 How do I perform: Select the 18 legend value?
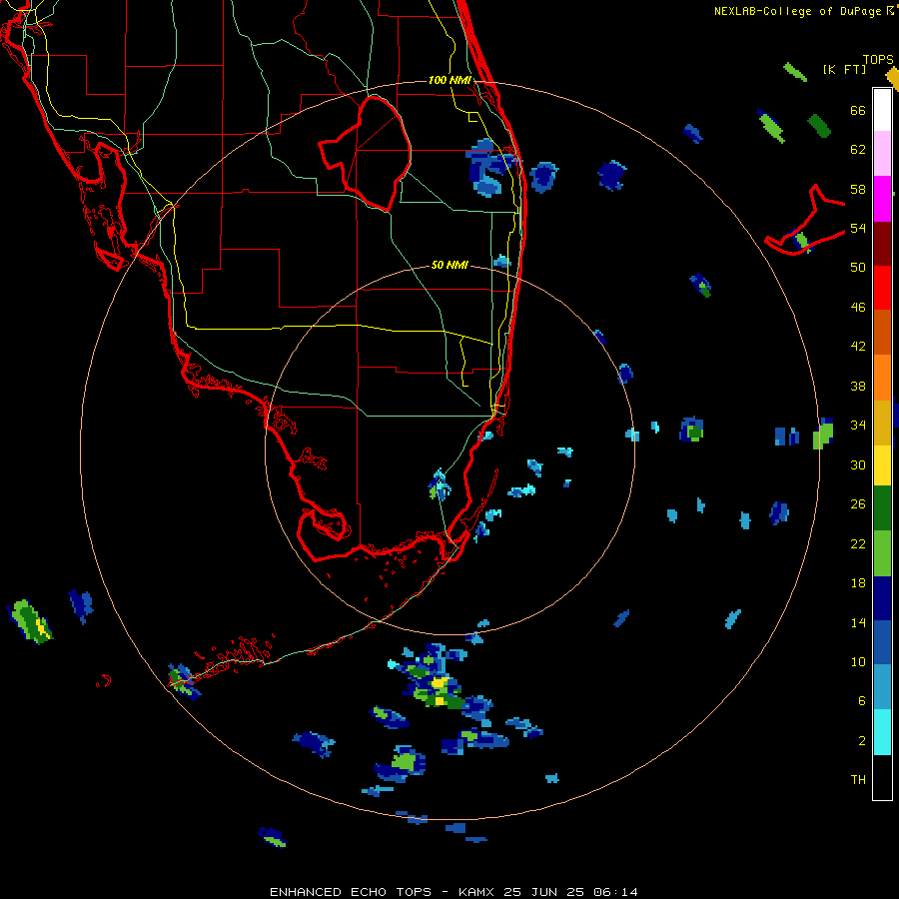858,583
